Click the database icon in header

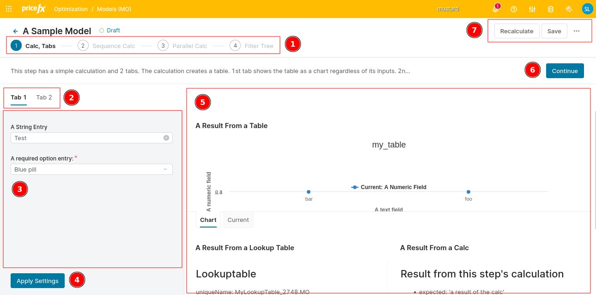(551, 9)
